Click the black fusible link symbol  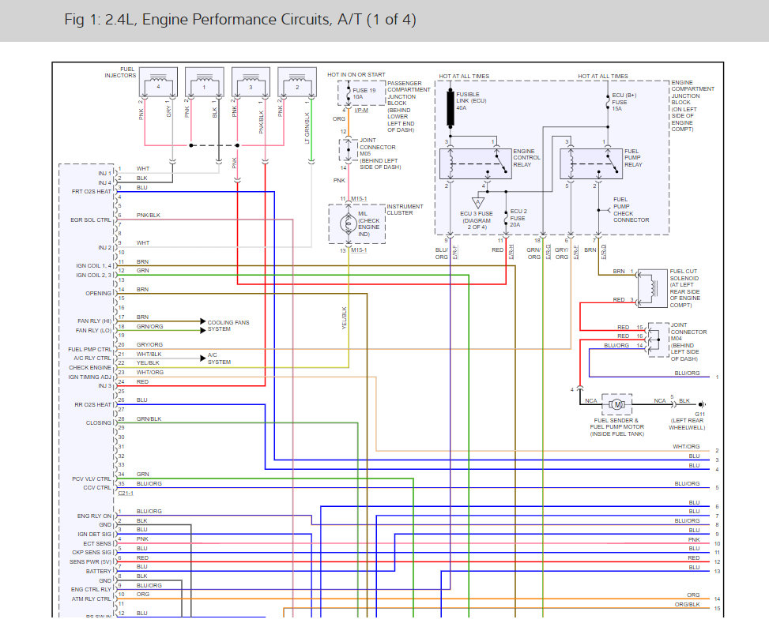[x=450, y=108]
